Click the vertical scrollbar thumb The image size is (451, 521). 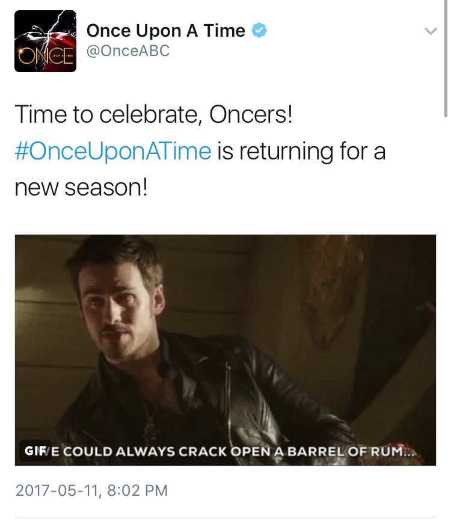click(x=446, y=58)
